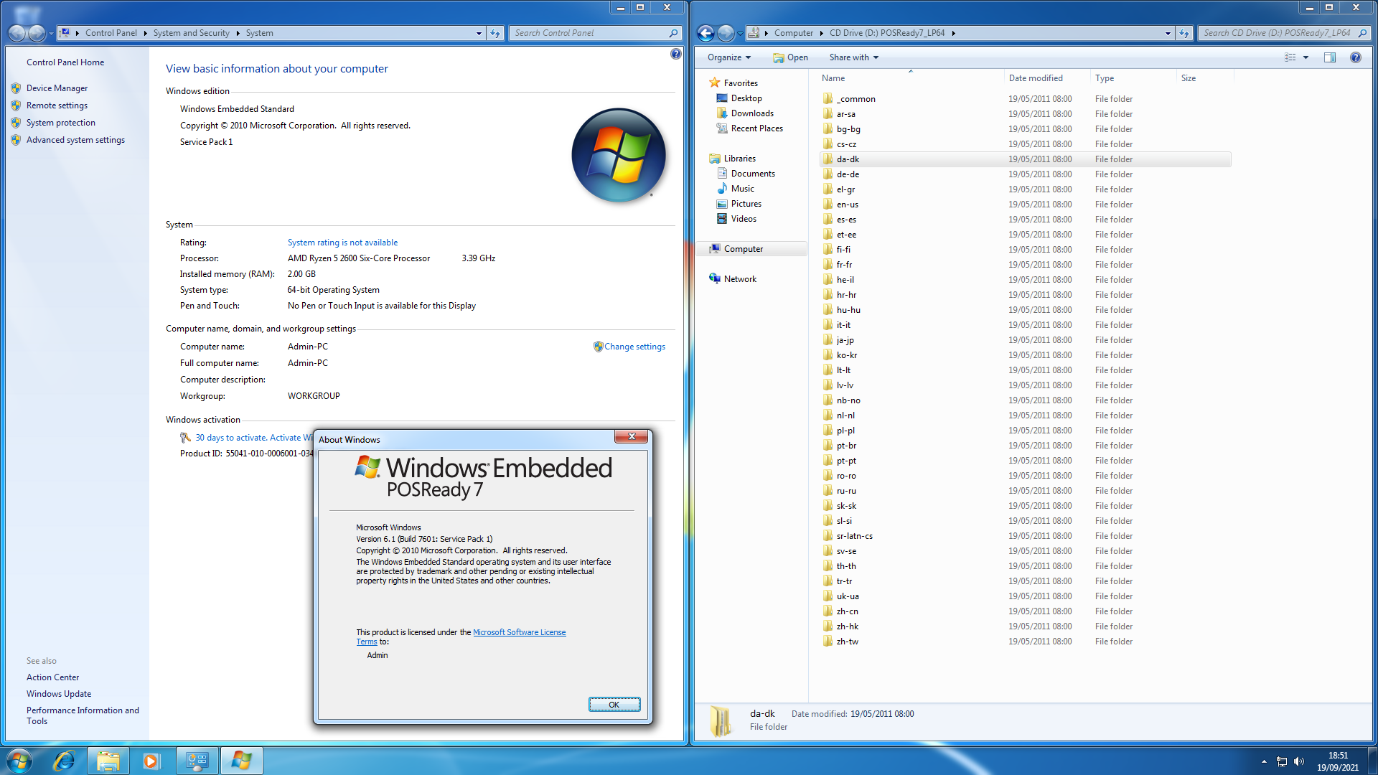Toggle the preview pane in Explorer

pos(1330,57)
